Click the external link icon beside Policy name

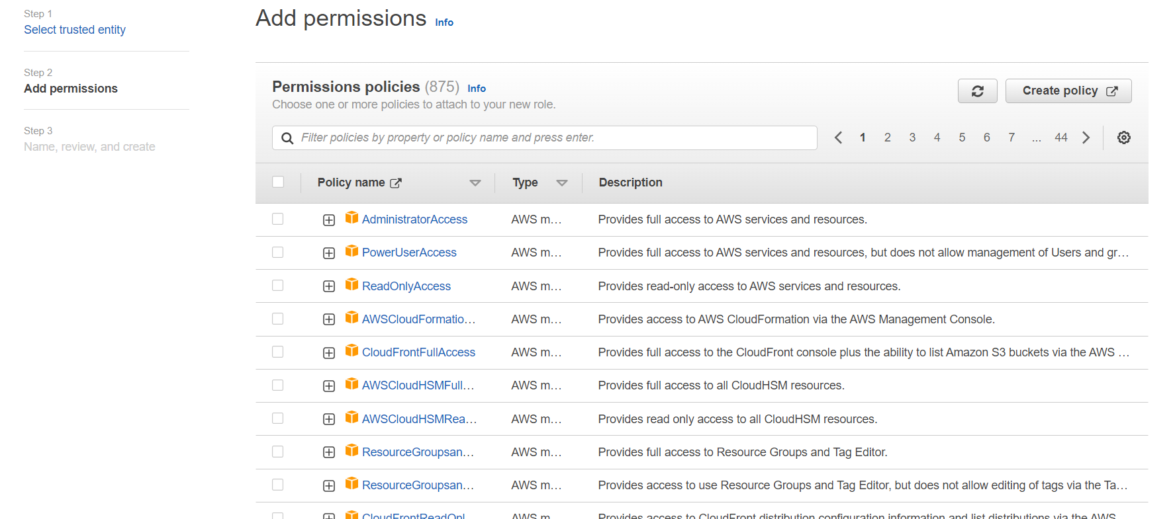coord(396,183)
